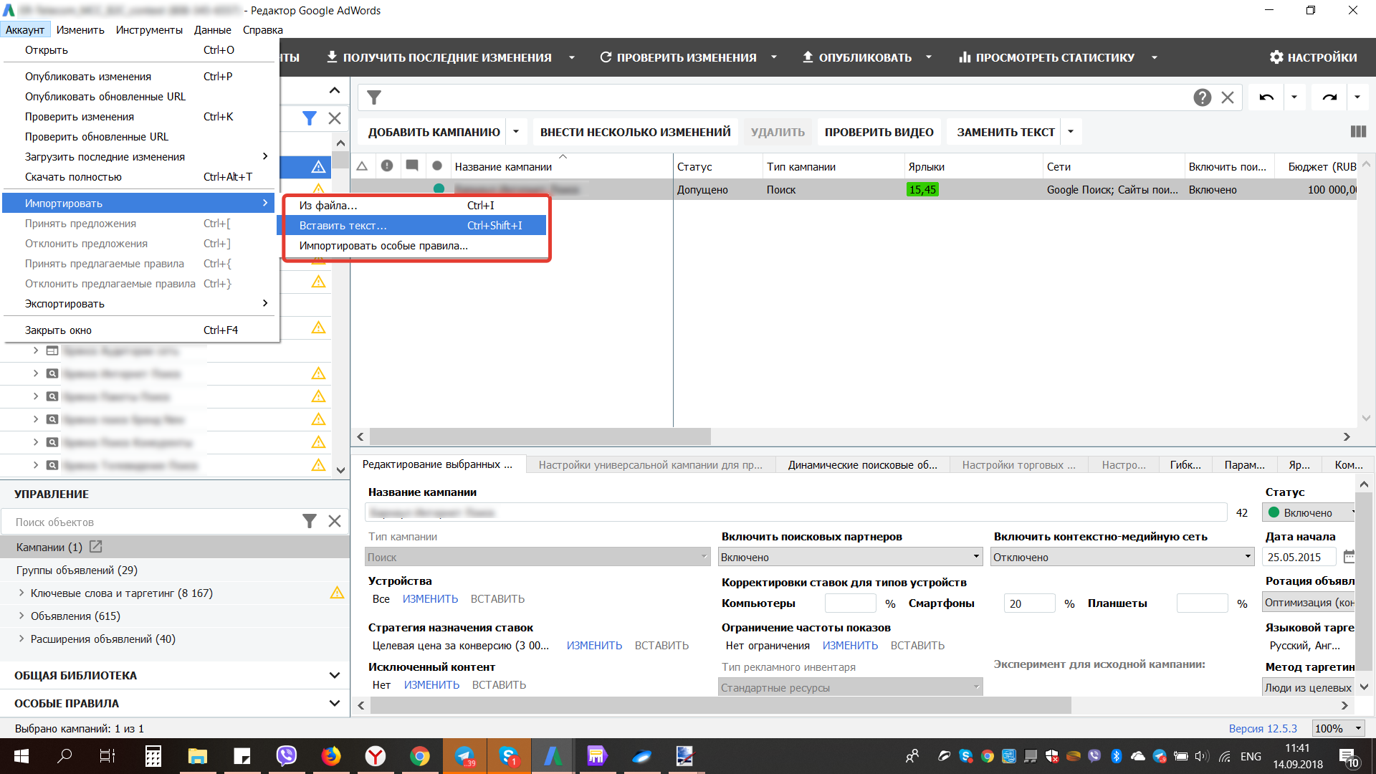
Task: Expand Ключевые слова и таргетинг tree node
Action: tap(21, 593)
